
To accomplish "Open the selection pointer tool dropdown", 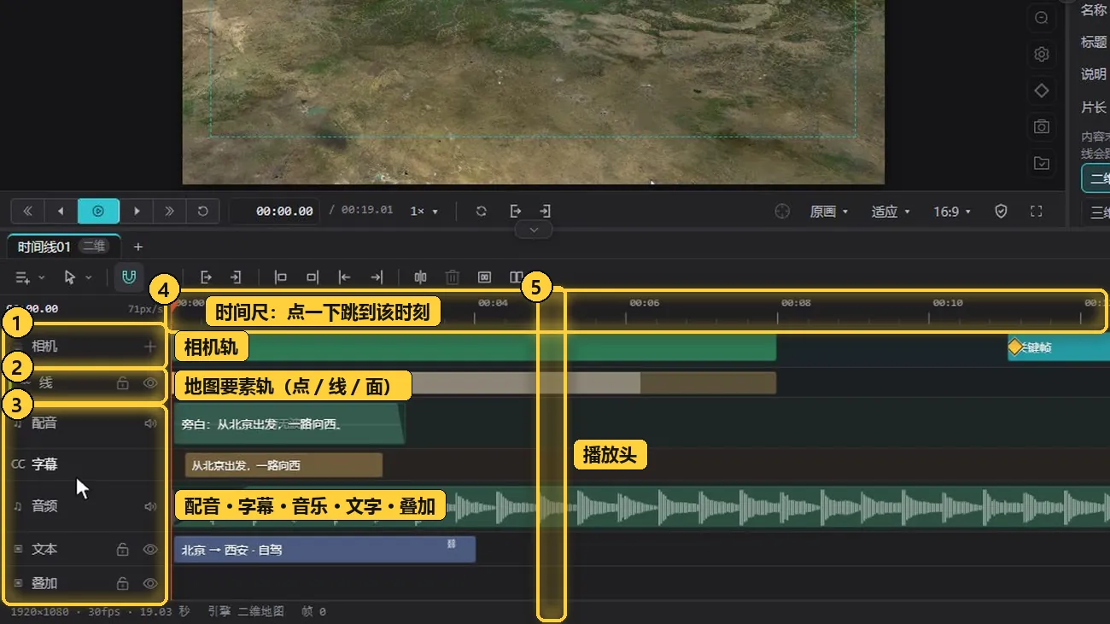I will click(78, 277).
